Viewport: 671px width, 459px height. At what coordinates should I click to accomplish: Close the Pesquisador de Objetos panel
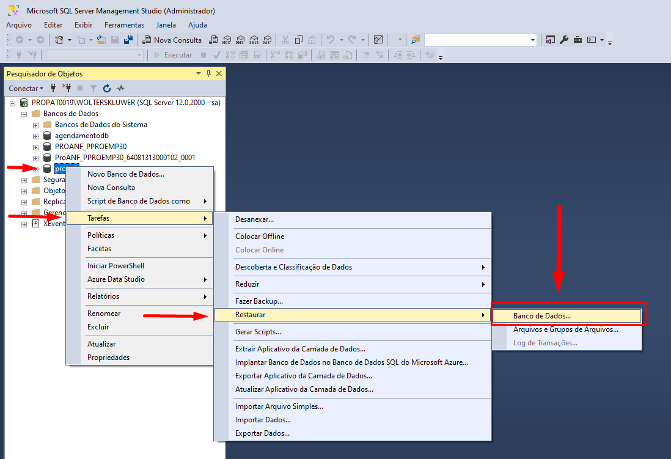[219, 73]
